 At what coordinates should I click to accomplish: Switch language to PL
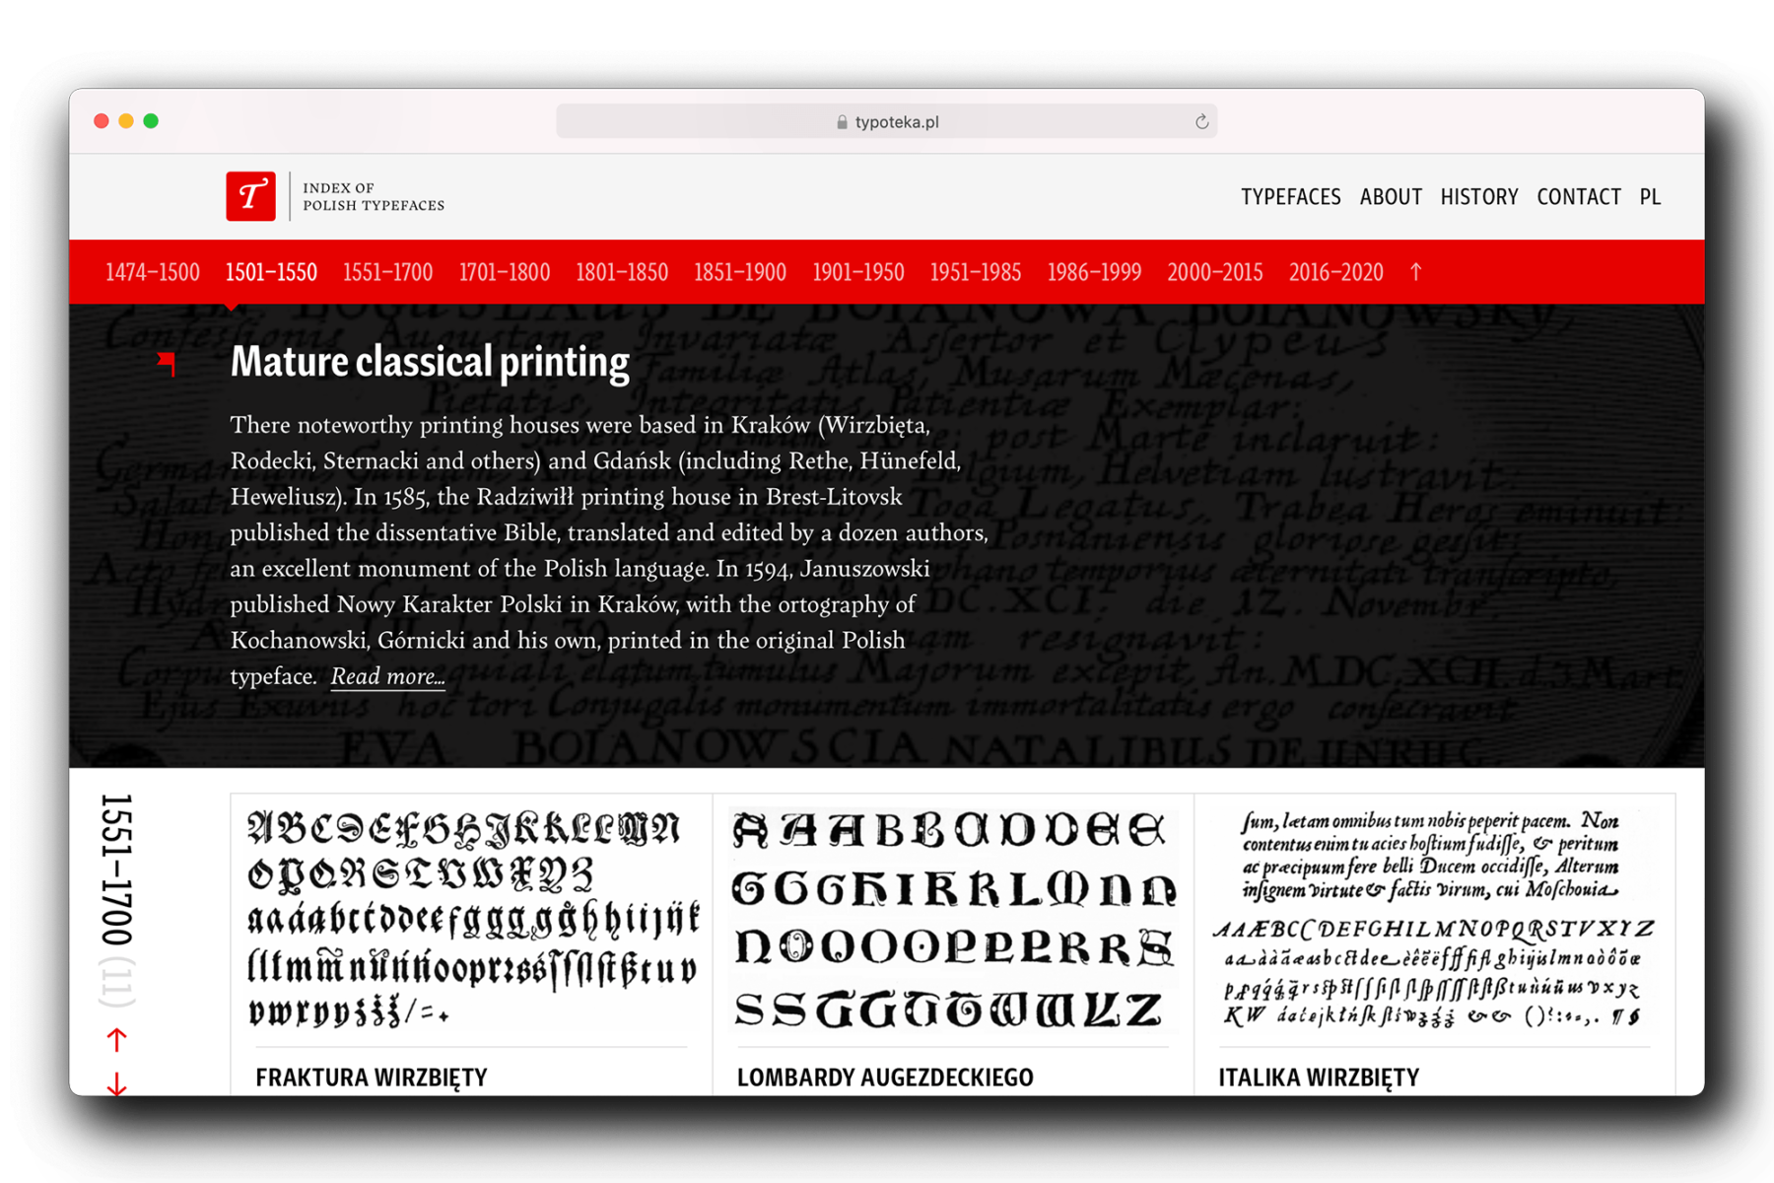pos(1651,197)
